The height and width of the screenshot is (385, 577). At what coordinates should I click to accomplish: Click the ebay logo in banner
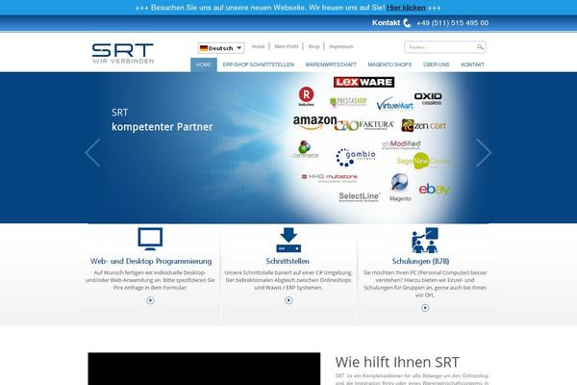(435, 190)
